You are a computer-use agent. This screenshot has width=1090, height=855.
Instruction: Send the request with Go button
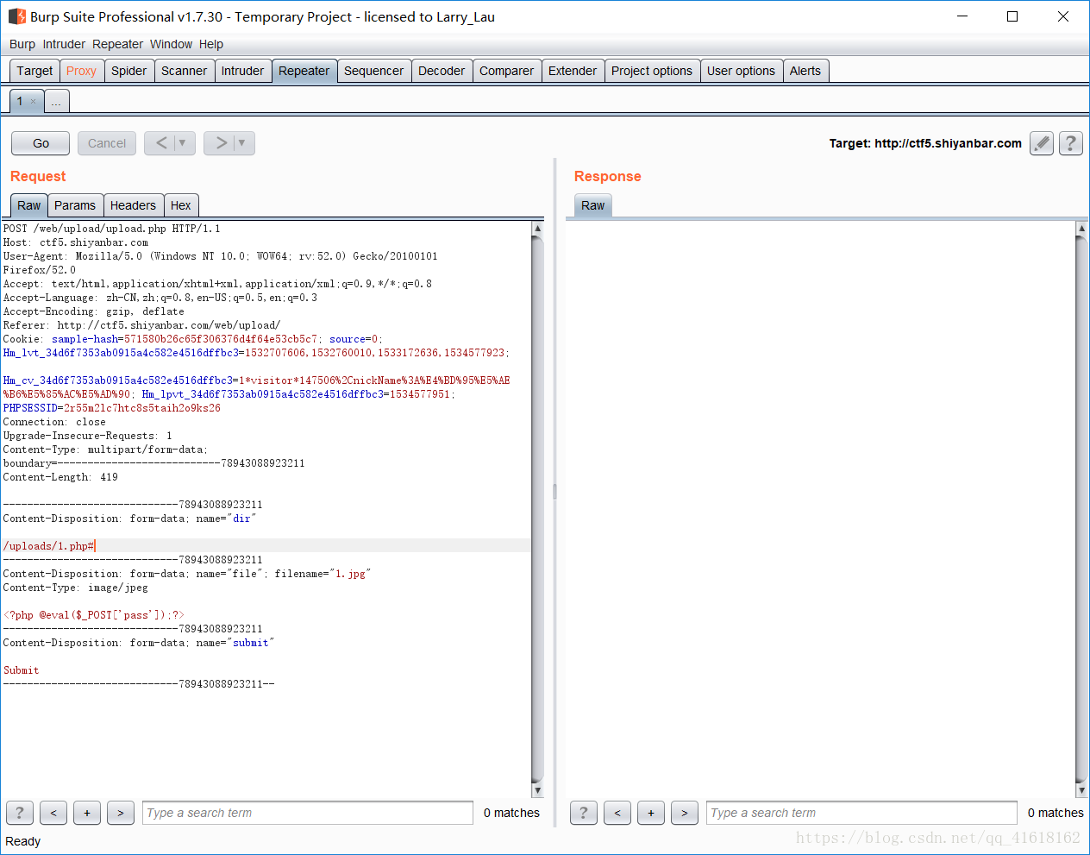coord(41,143)
